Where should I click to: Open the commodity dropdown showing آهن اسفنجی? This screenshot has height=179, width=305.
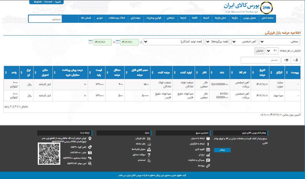coord(244,42)
